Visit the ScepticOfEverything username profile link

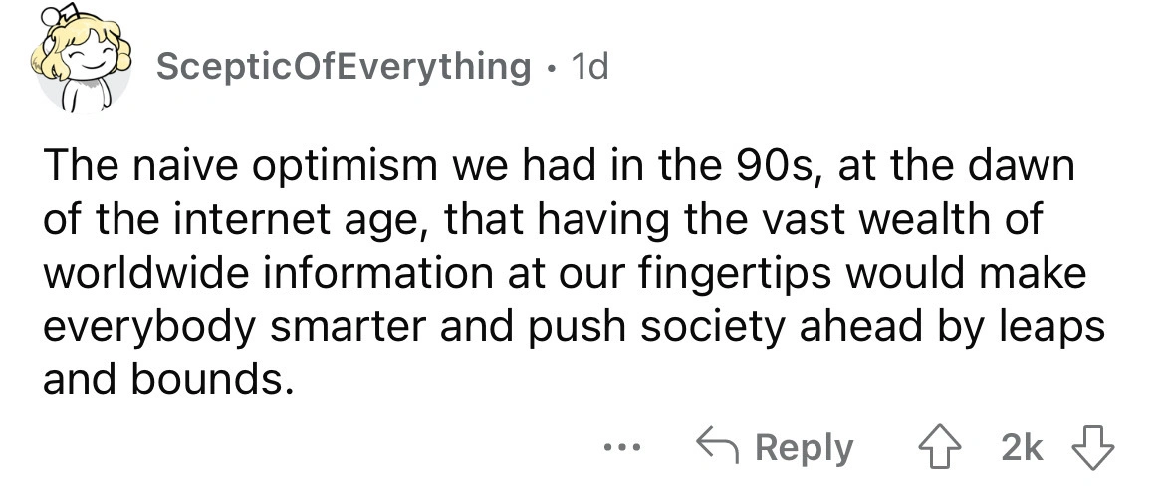pos(344,67)
